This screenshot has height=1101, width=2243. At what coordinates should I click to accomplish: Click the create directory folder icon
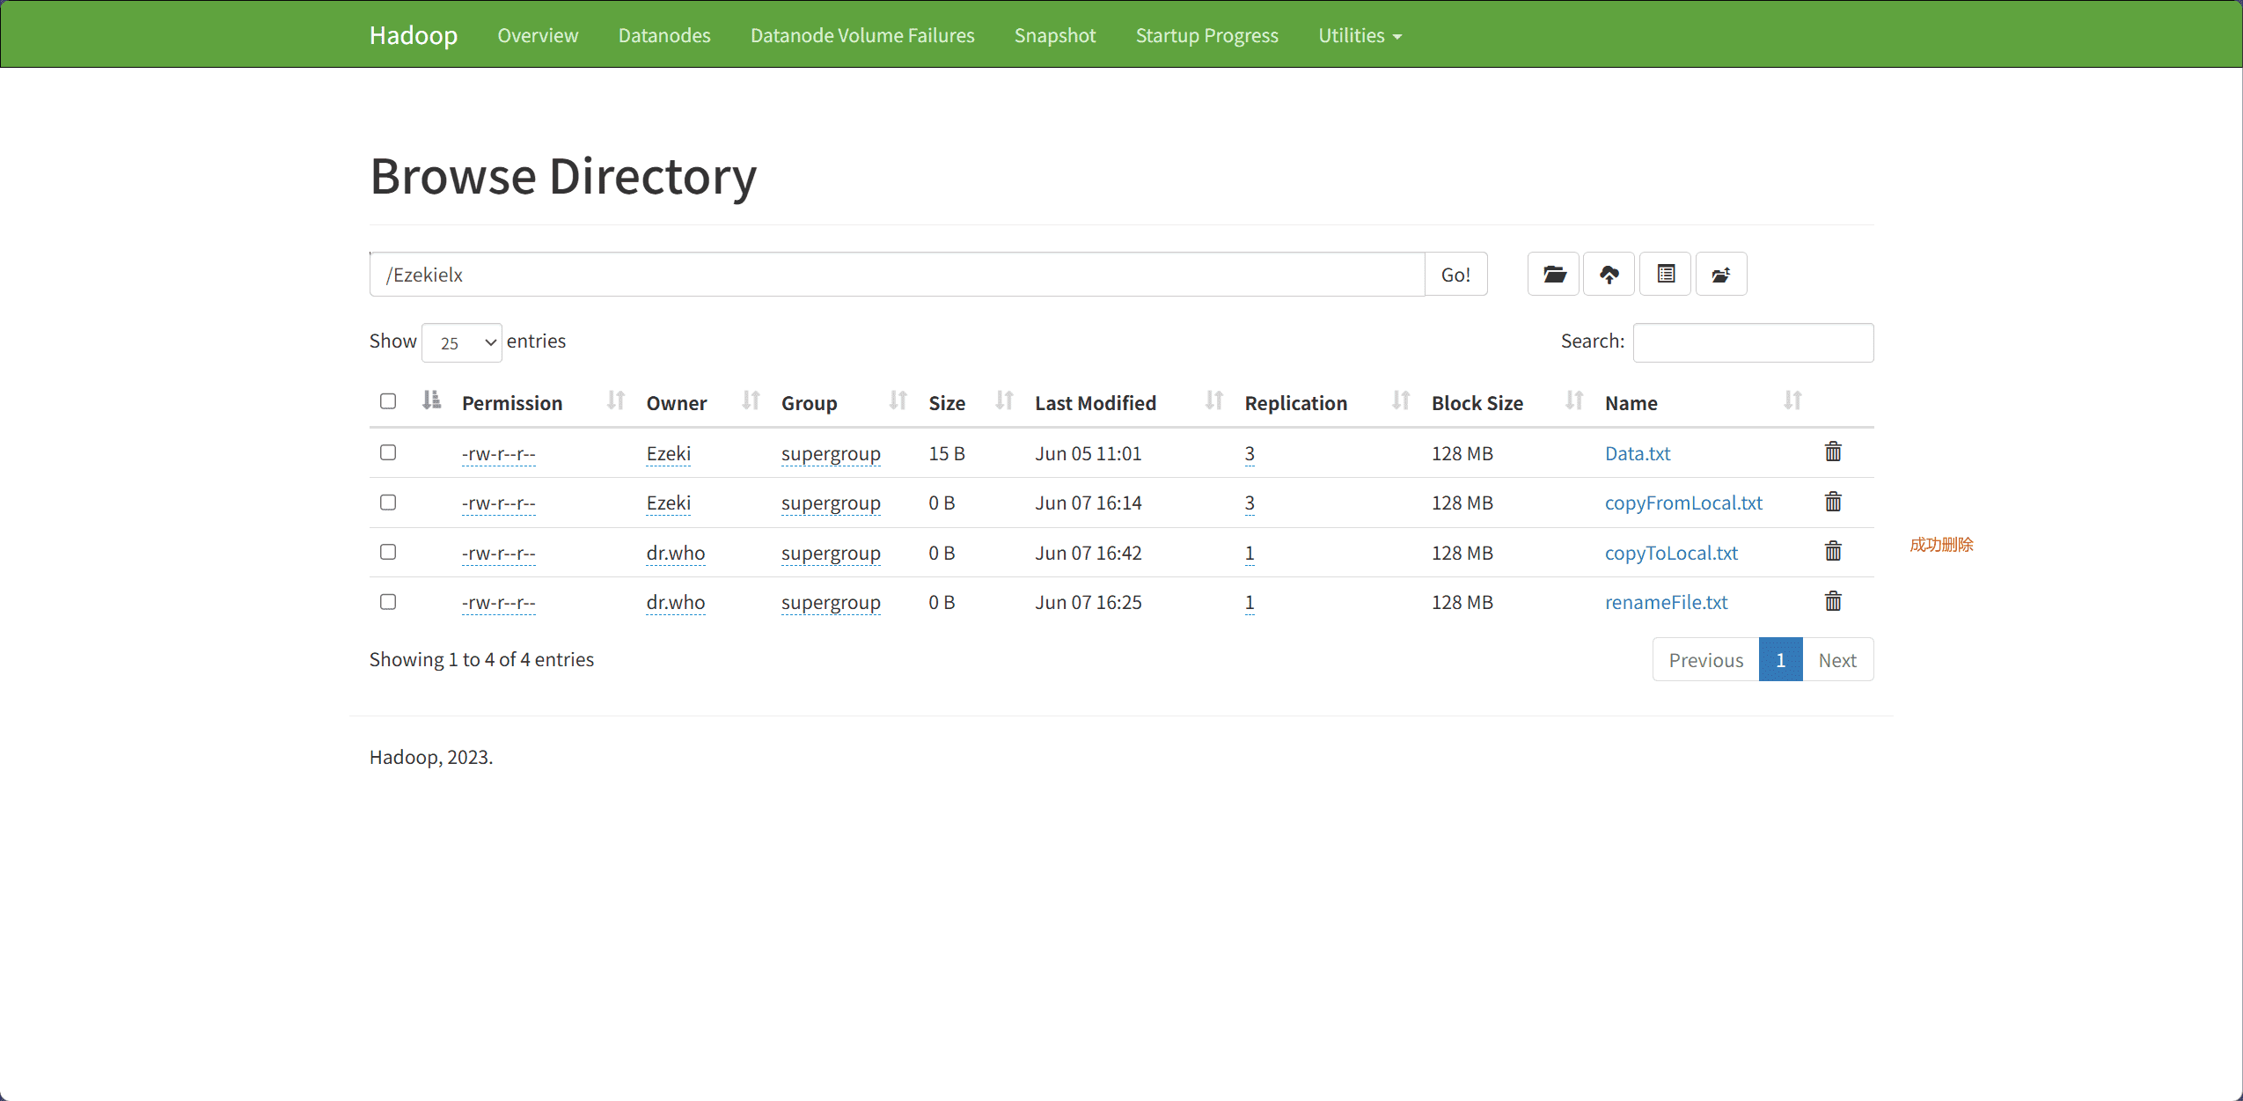(1554, 275)
